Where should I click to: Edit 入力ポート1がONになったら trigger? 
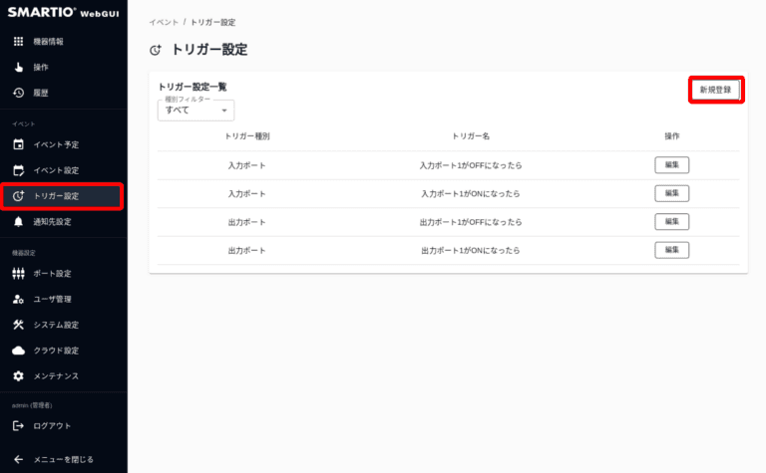tap(671, 193)
